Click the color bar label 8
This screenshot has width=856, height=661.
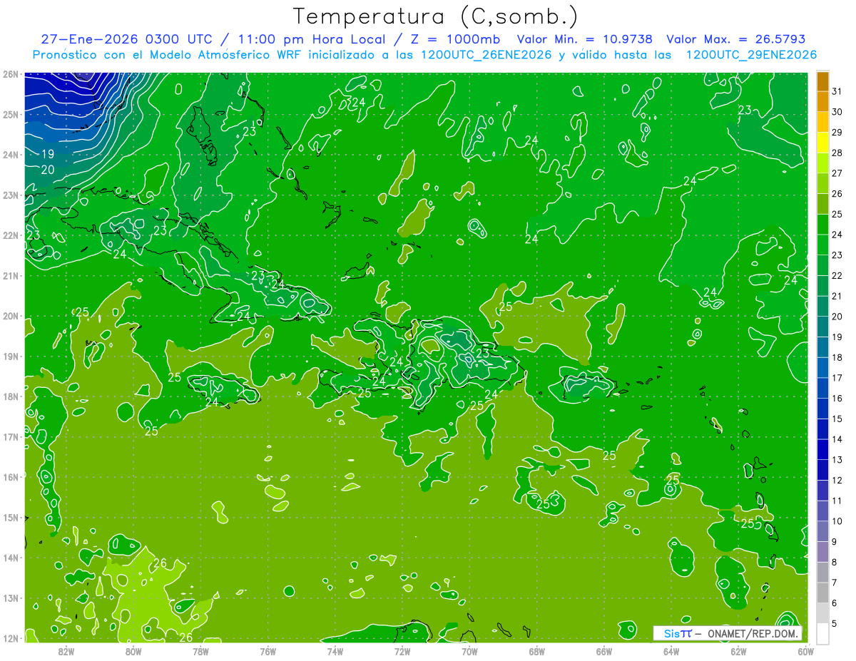835,562
